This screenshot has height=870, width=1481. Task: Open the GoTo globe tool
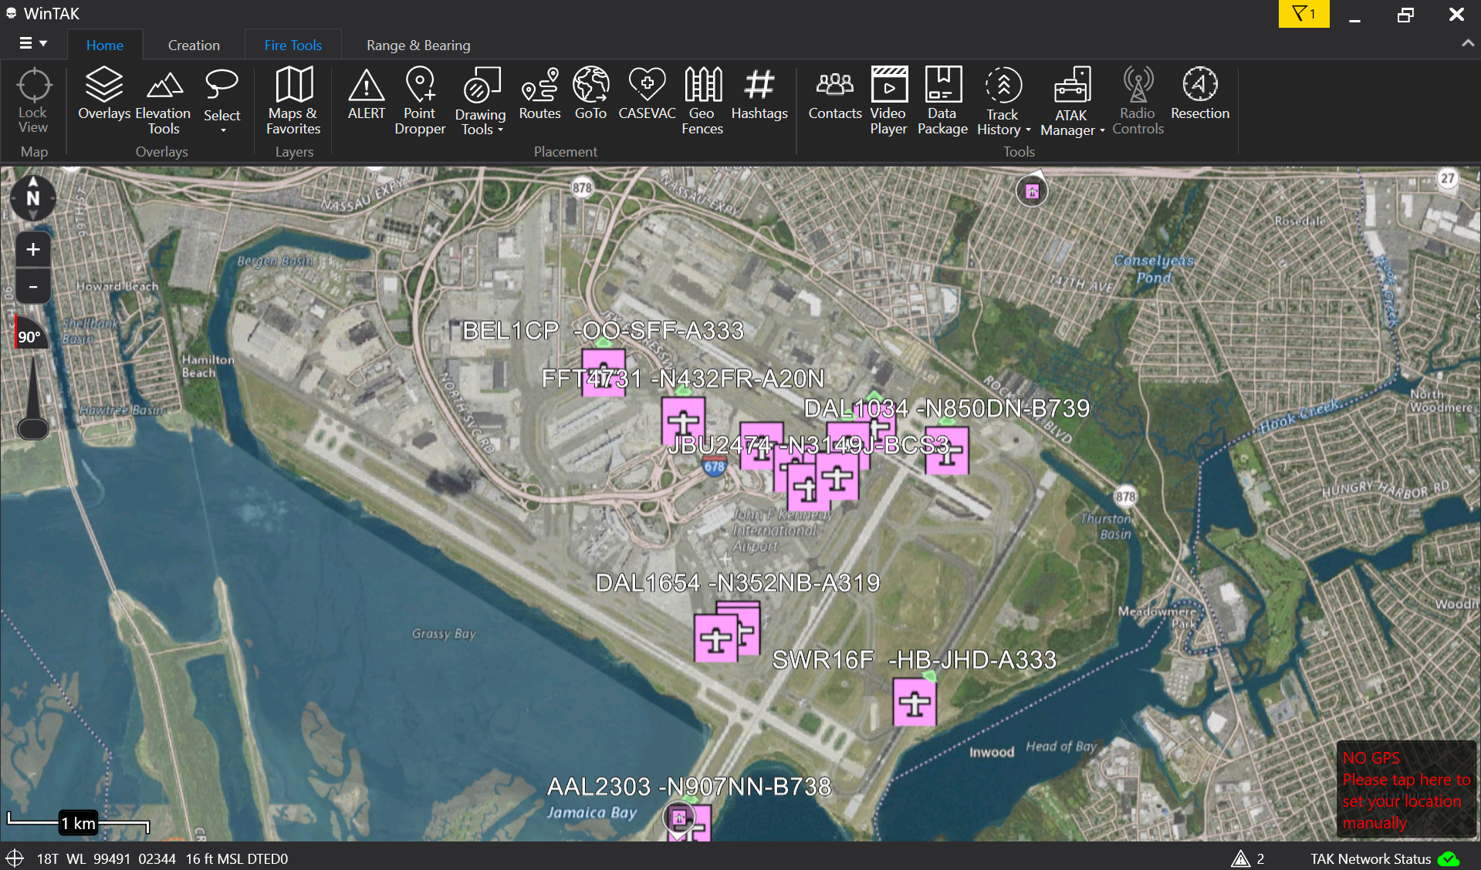click(x=590, y=94)
